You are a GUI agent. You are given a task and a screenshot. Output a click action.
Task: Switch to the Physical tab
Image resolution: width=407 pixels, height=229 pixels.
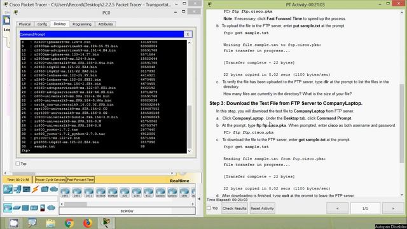[x=25, y=24]
